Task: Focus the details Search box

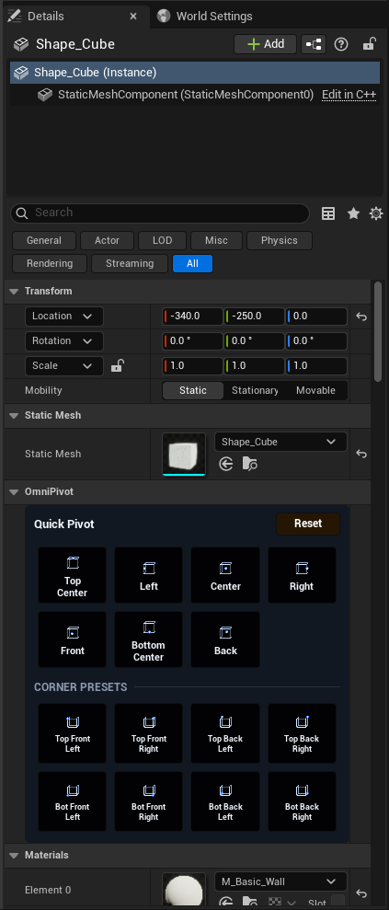Action: [159, 213]
